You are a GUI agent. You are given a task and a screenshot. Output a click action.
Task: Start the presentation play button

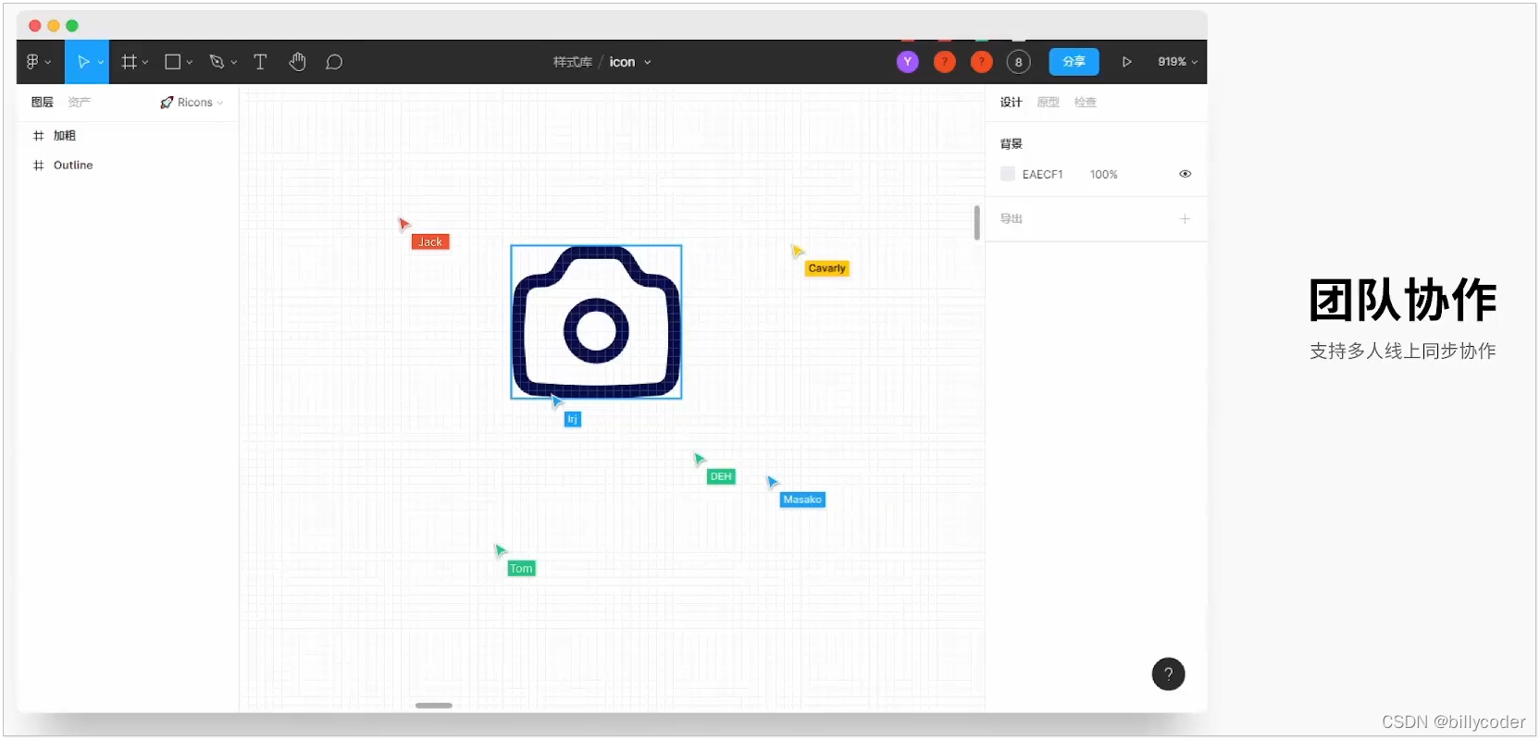click(x=1126, y=62)
